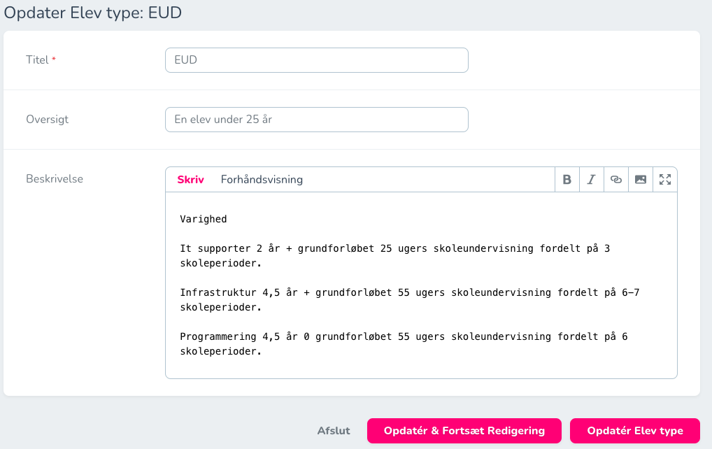Viewport: 712px width, 449px height.
Task: Place cursor on the 'Varighed' line
Action: pyautogui.click(x=204, y=220)
